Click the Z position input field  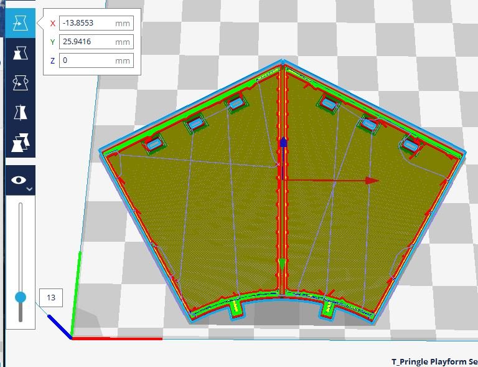[x=87, y=60]
